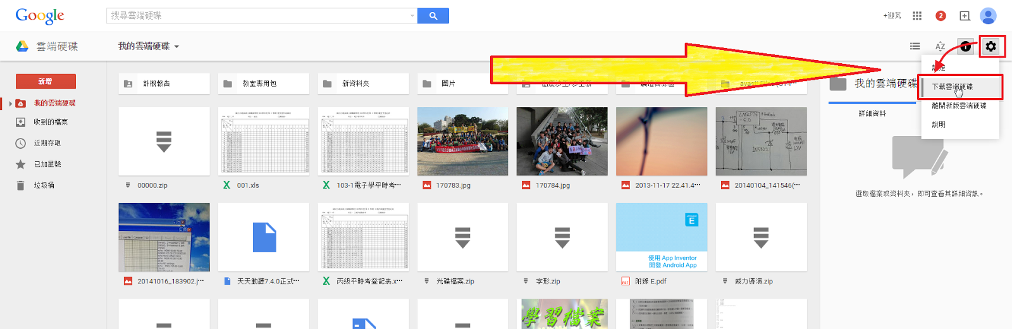The image size is (1012, 329).
Task: Select the 001.xls spreadsheet thumbnail
Action: [x=264, y=141]
